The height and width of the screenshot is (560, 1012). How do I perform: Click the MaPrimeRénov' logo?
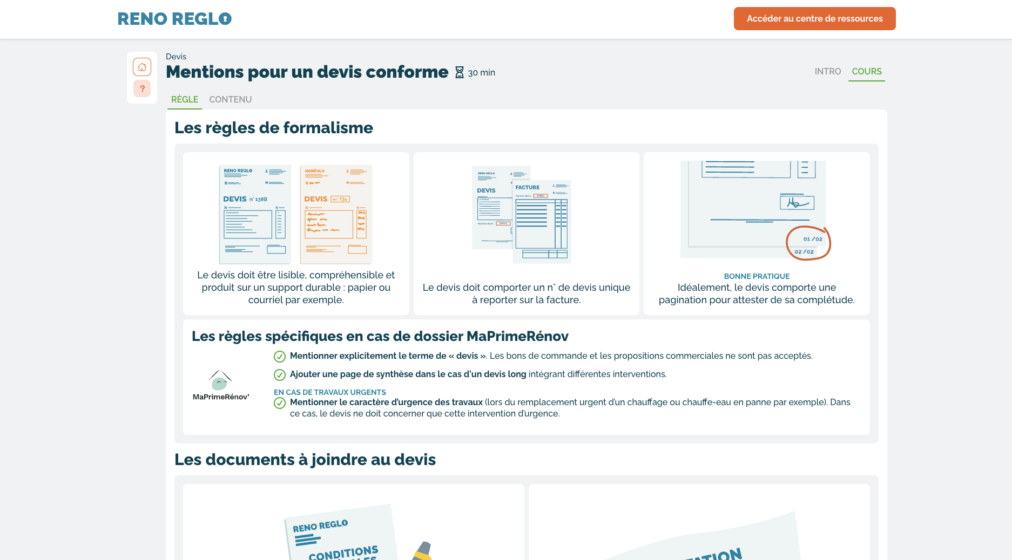pos(220,385)
